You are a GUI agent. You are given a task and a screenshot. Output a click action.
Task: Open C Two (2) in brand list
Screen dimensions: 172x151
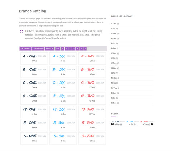point(115,63)
